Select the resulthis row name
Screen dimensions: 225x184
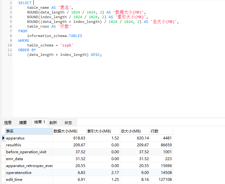[x=29, y=145]
